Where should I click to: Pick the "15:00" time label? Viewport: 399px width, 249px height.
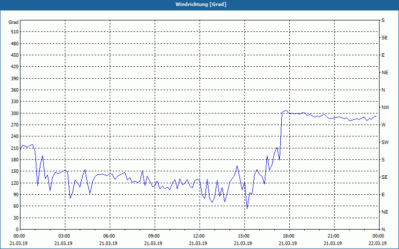coord(244,236)
